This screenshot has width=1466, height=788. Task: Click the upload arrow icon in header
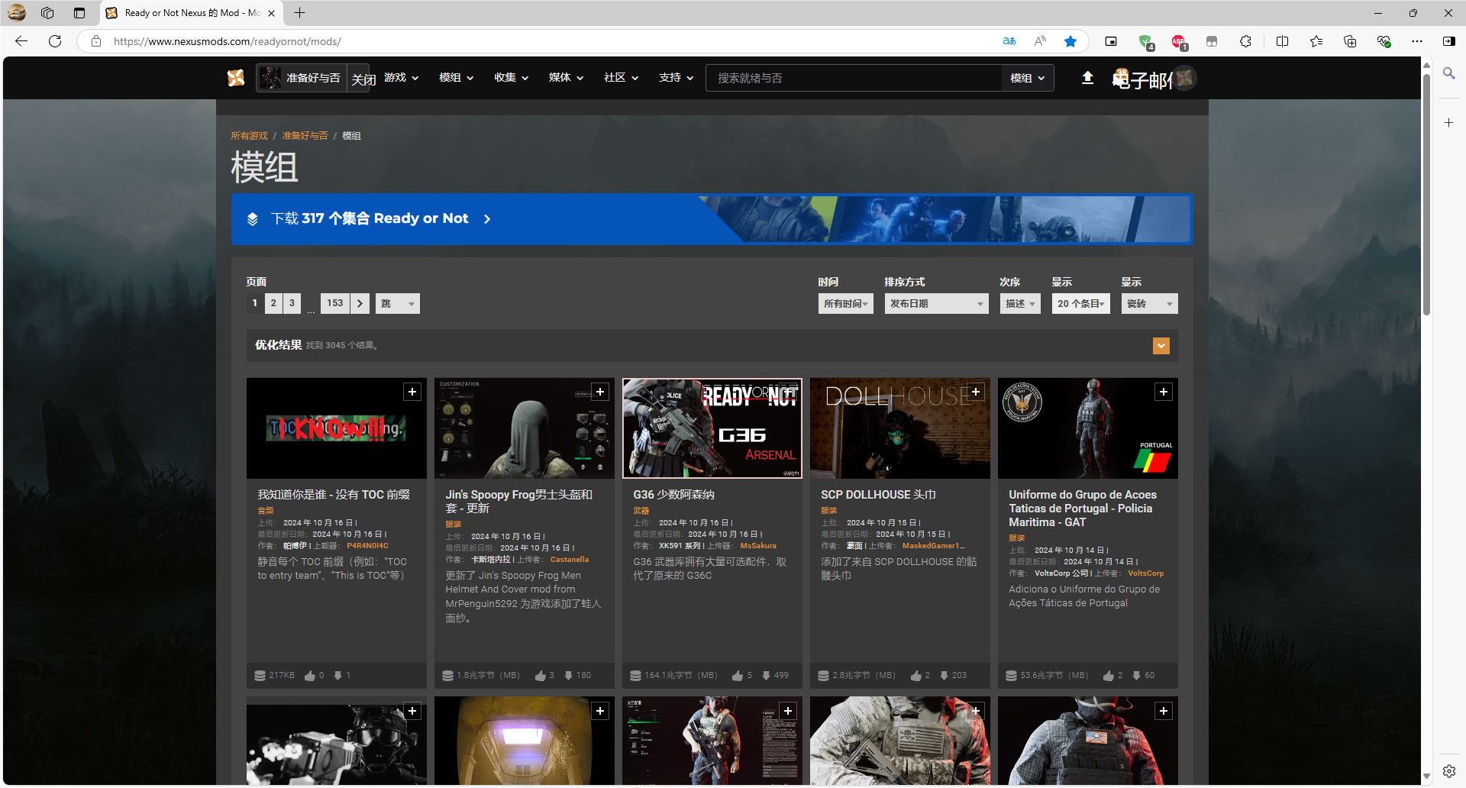pos(1088,78)
